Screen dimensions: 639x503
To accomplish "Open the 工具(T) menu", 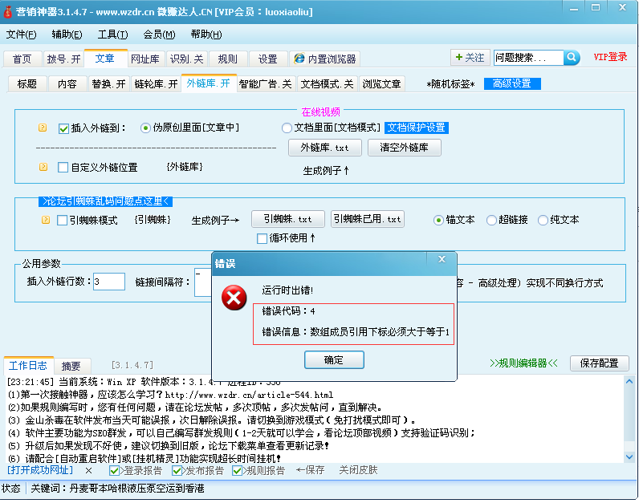I will tap(112, 34).
